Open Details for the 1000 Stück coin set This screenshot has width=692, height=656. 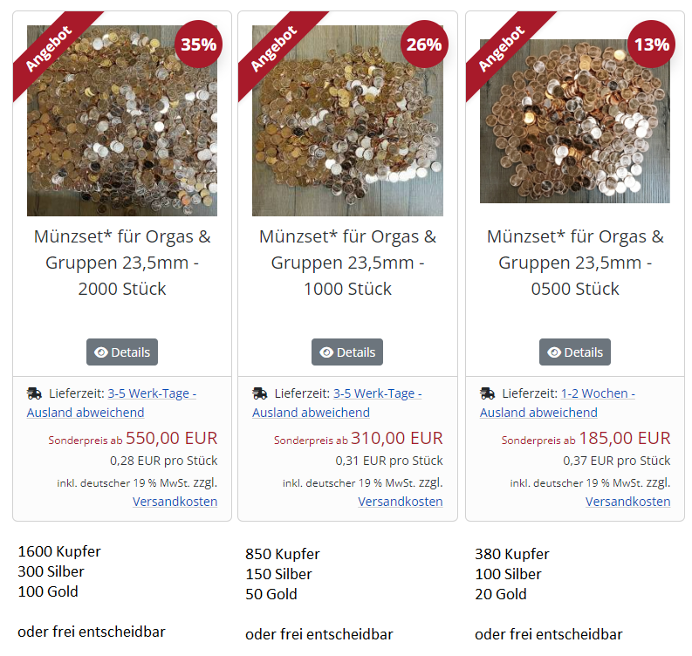[347, 352]
